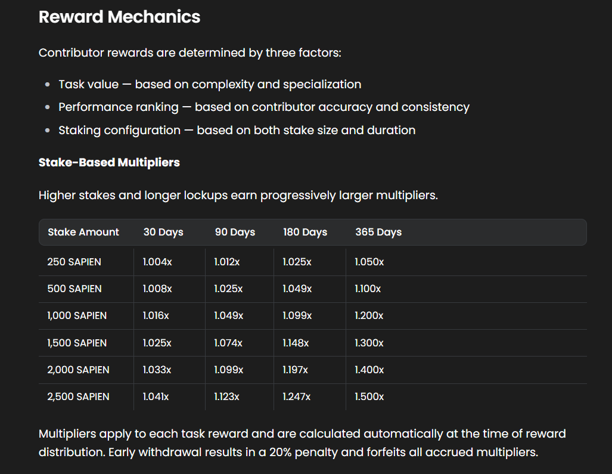Select the Staking configuration bullet point
The width and height of the screenshot is (612, 474).
[237, 130]
